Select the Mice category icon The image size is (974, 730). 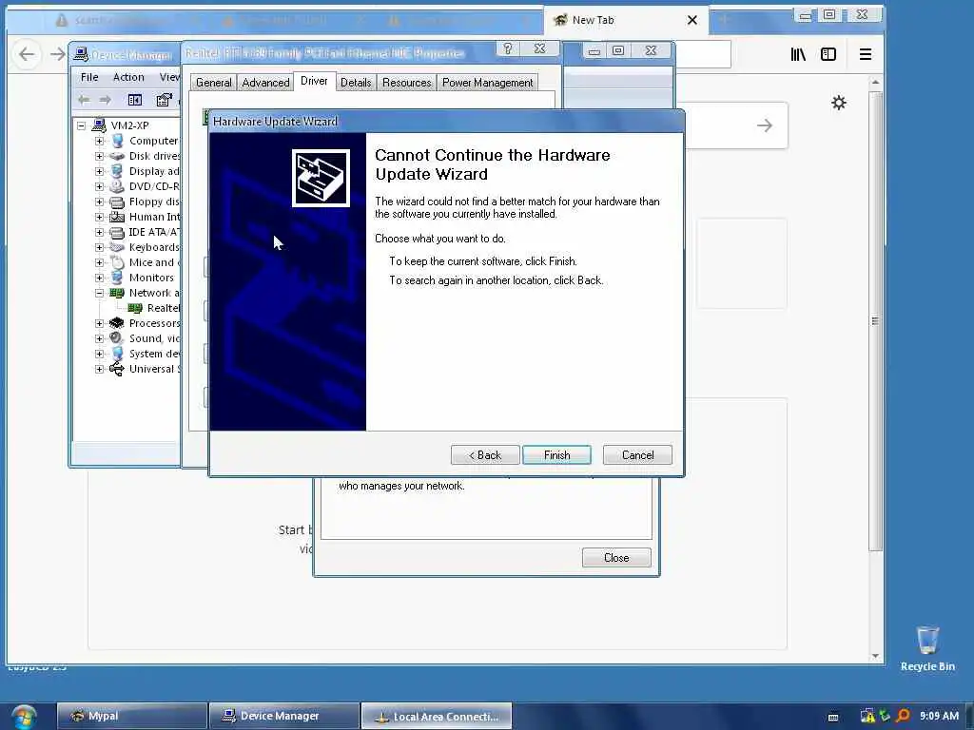117,262
